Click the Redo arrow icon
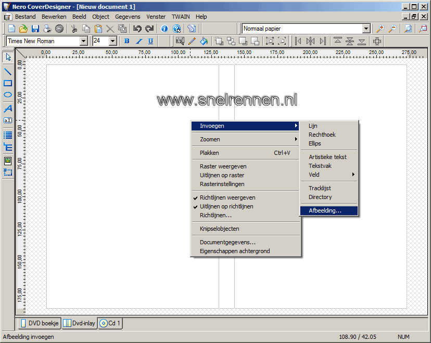 149,29
